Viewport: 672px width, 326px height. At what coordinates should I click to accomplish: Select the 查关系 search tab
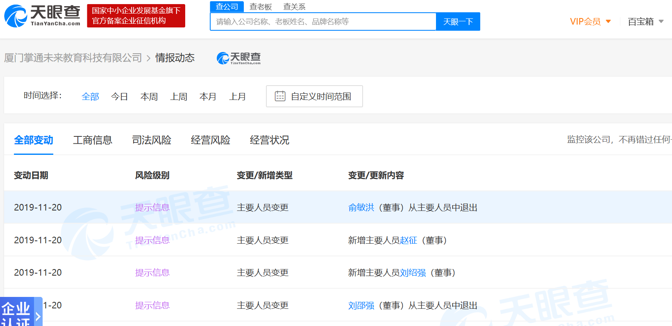pos(294,7)
